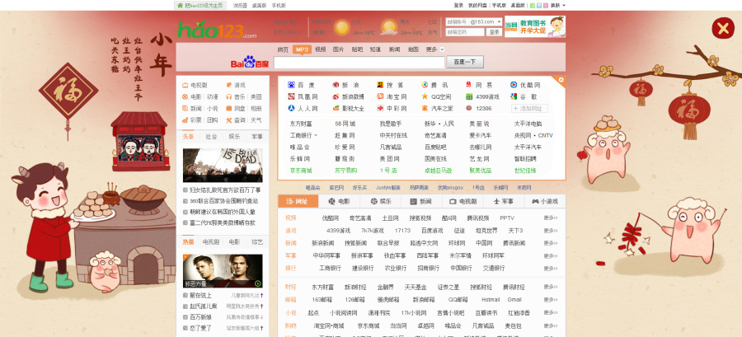This screenshot has width=742, height=337.
Task: Open the protest news thumbnail image
Action: (x=223, y=166)
